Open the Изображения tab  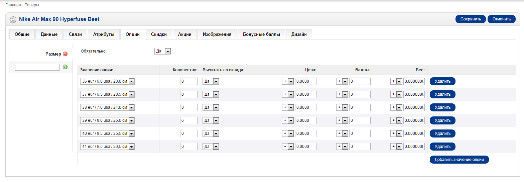pyautogui.click(x=217, y=34)
